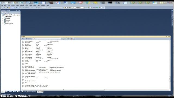Open the 'Show output from' Build dropdown

[x=47, y=39]
